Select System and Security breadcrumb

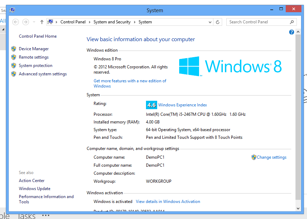[112, 22]
